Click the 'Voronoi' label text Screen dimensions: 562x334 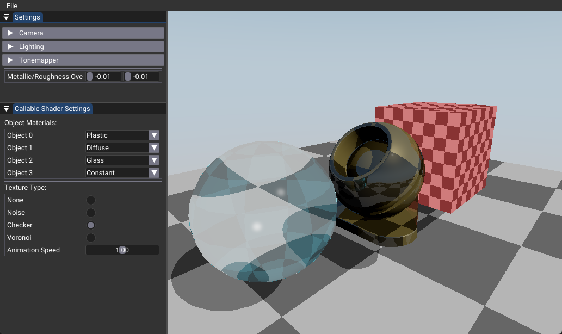[19, 238]
